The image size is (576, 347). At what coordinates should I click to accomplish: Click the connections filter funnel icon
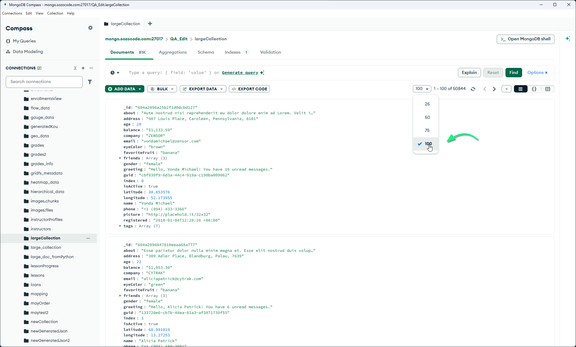(90, 82)
